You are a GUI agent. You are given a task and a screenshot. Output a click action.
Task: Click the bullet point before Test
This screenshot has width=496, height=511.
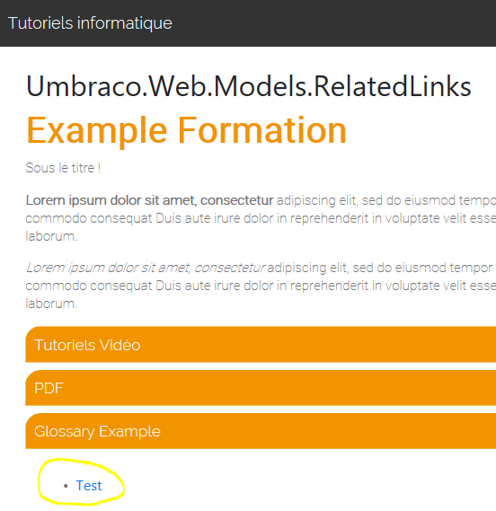pos(66,486)
